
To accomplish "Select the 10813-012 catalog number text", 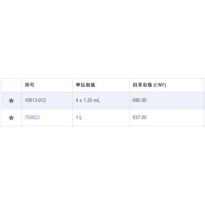I will [35, 100].
